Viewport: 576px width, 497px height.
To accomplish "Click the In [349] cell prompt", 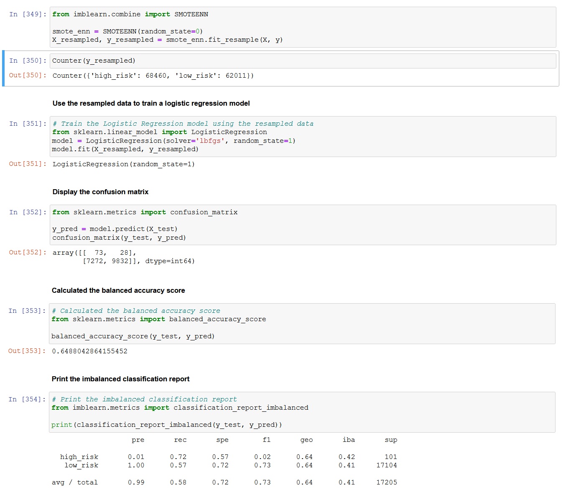I will (x=26, y=14).
